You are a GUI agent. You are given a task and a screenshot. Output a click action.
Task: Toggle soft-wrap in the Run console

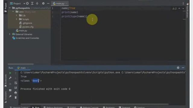(16, 83)
